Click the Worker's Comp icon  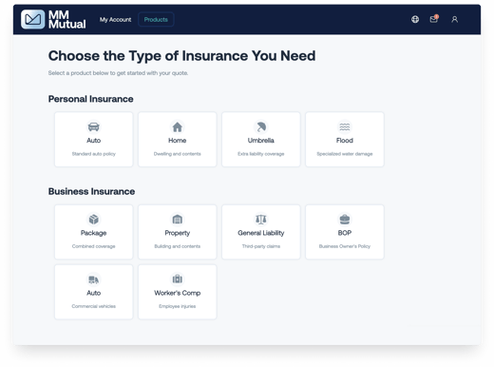[178, 279]
